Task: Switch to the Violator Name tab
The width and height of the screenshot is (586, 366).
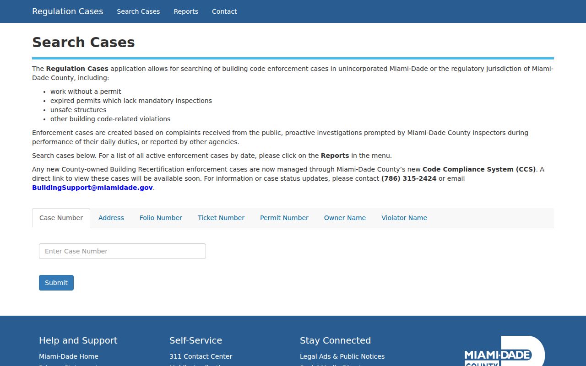Action: [x=404, y=218]
